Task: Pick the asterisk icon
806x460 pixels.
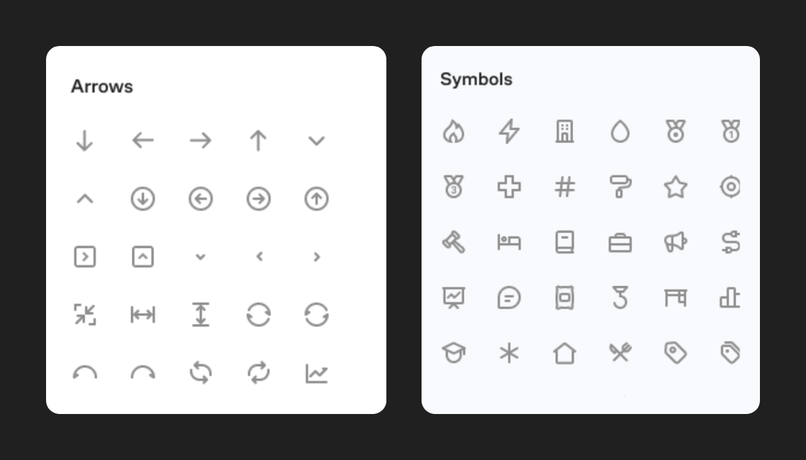Action: (x=509, y=353)
